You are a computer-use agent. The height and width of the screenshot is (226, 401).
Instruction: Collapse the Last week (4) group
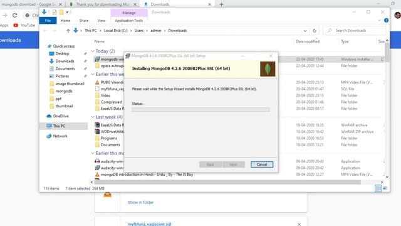[93, 117]
